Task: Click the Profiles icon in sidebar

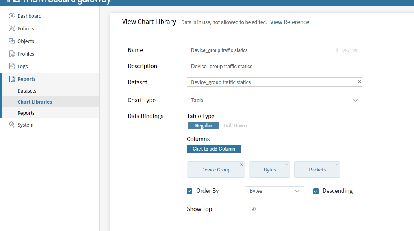Action: pyautogui.click(x=12, y=54)
